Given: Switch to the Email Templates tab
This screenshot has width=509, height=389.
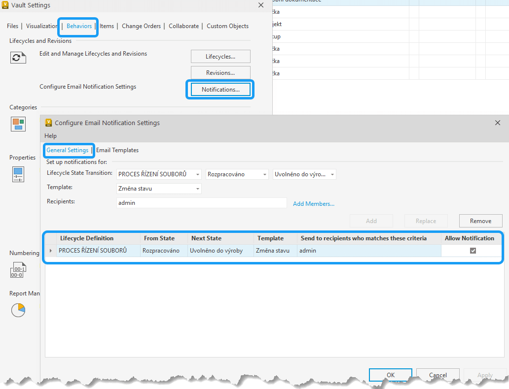Looking at the screenshot, I should tap(117, 150).
